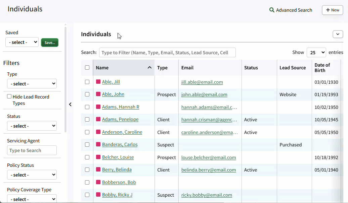Open Able, Jill record link
Screen dimensions: 348x203
111,82
